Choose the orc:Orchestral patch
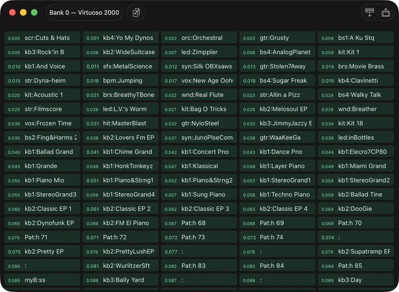The height and width of the screenshot is (292, 399). click(199, 38)
